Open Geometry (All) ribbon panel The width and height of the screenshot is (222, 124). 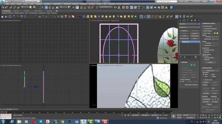point(33,13)
